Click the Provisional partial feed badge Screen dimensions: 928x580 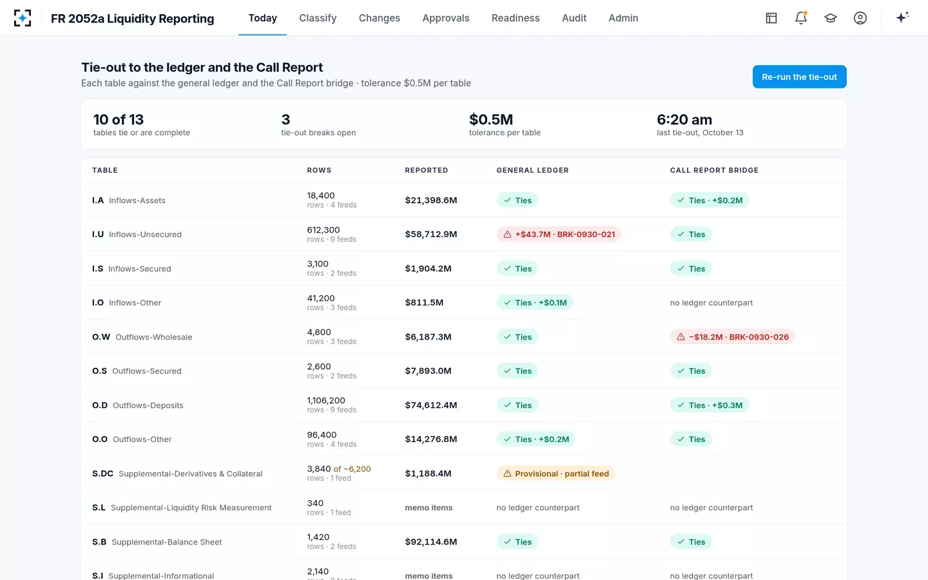[x=556, y=474]
